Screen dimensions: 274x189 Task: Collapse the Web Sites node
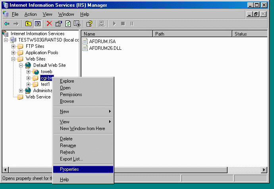tap(13, 59)
